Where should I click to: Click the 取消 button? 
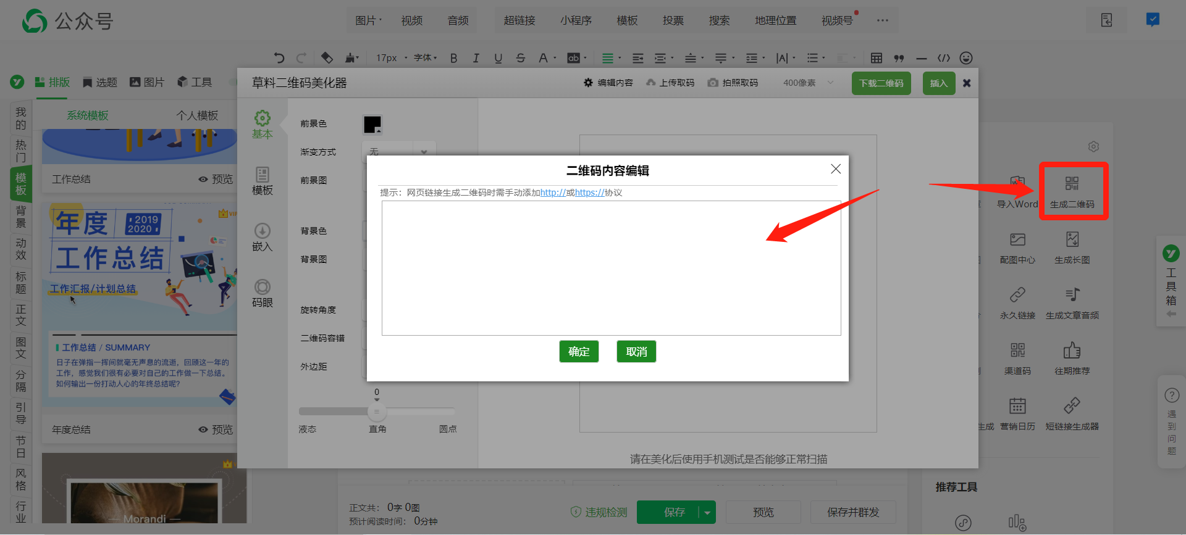click(x=636, y=352)
